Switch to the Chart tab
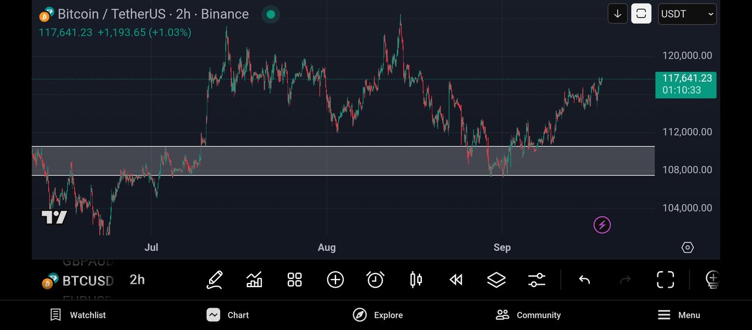Image resolution: width=752 pixels, height=330 pixels. (x=228, y=315)
